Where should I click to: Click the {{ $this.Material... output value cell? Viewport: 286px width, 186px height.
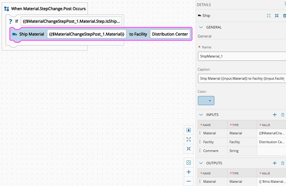(272, 182)
